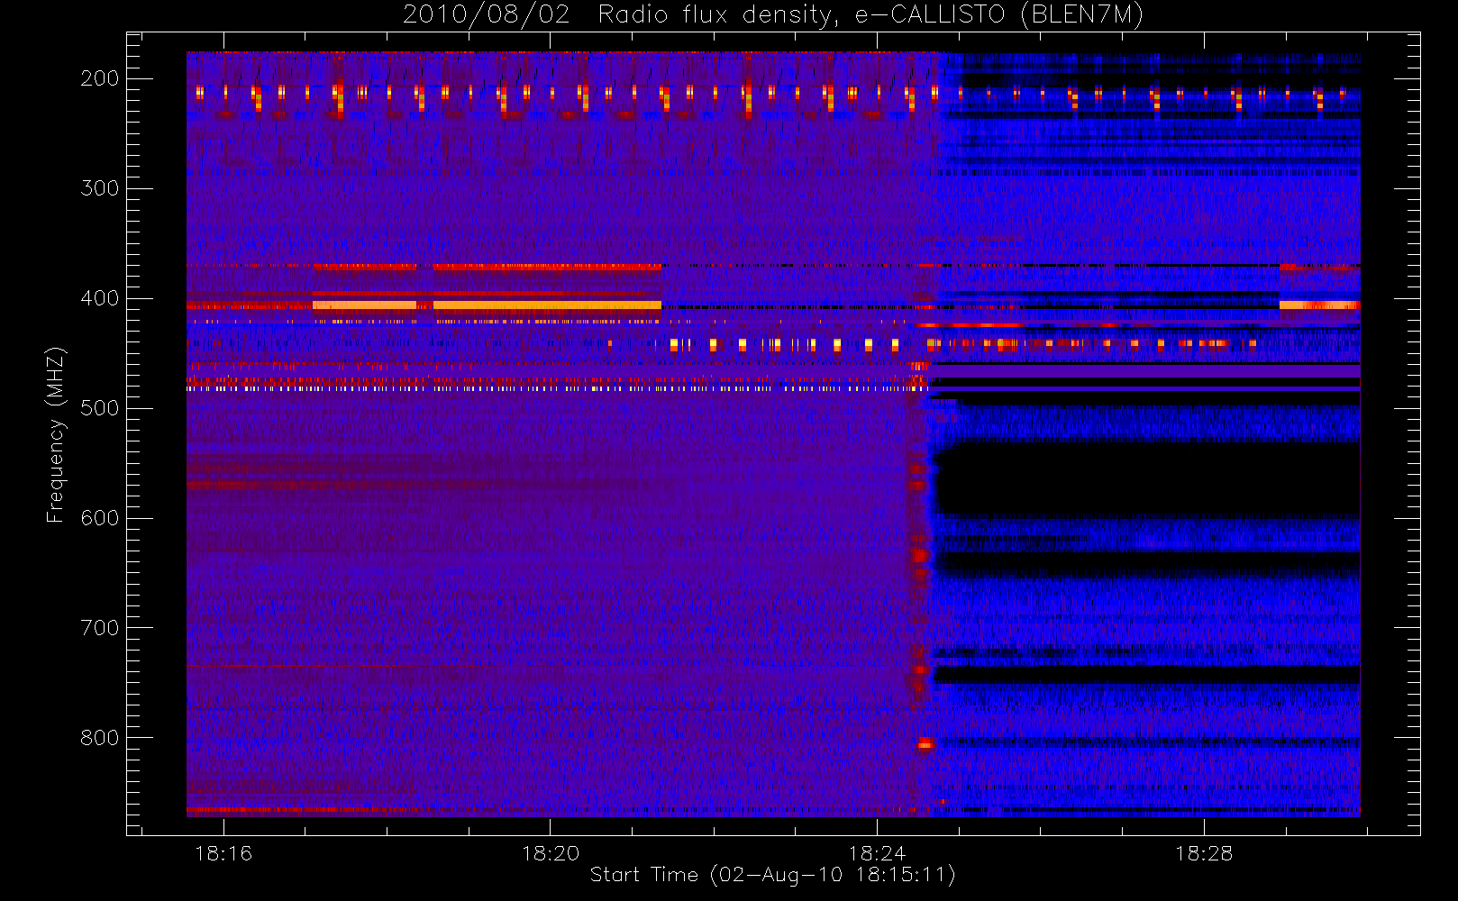Click the black band near 740 MHz

pos(1146,674)
